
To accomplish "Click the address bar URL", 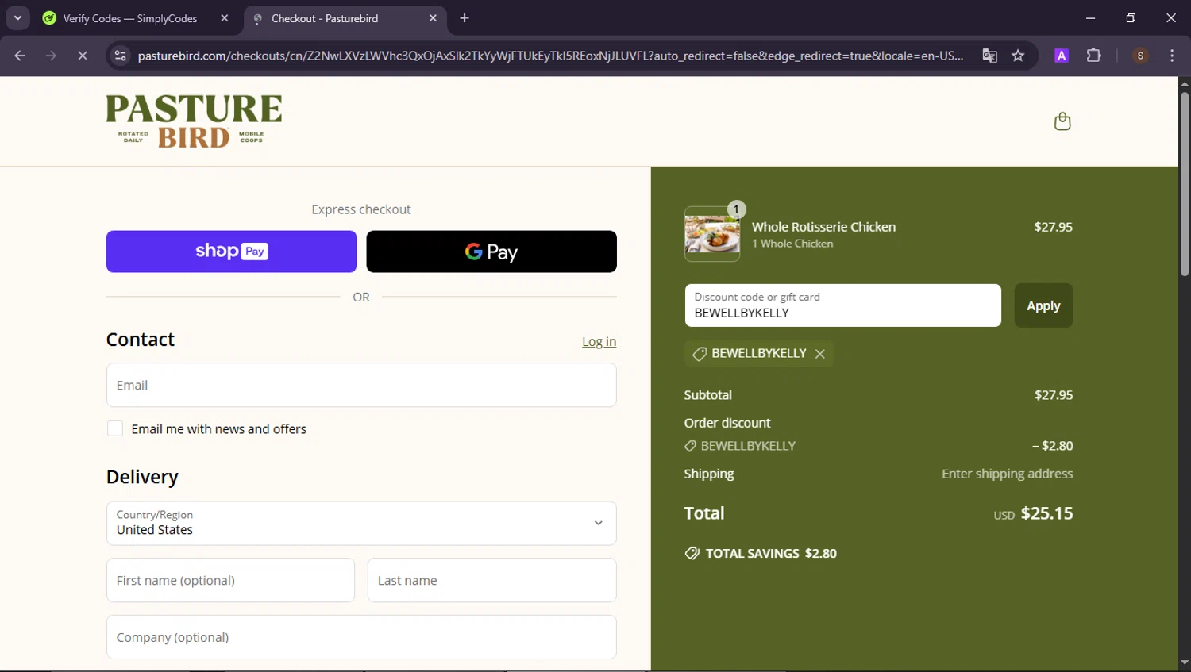I will pyautogui.click(x=550, y=56).
